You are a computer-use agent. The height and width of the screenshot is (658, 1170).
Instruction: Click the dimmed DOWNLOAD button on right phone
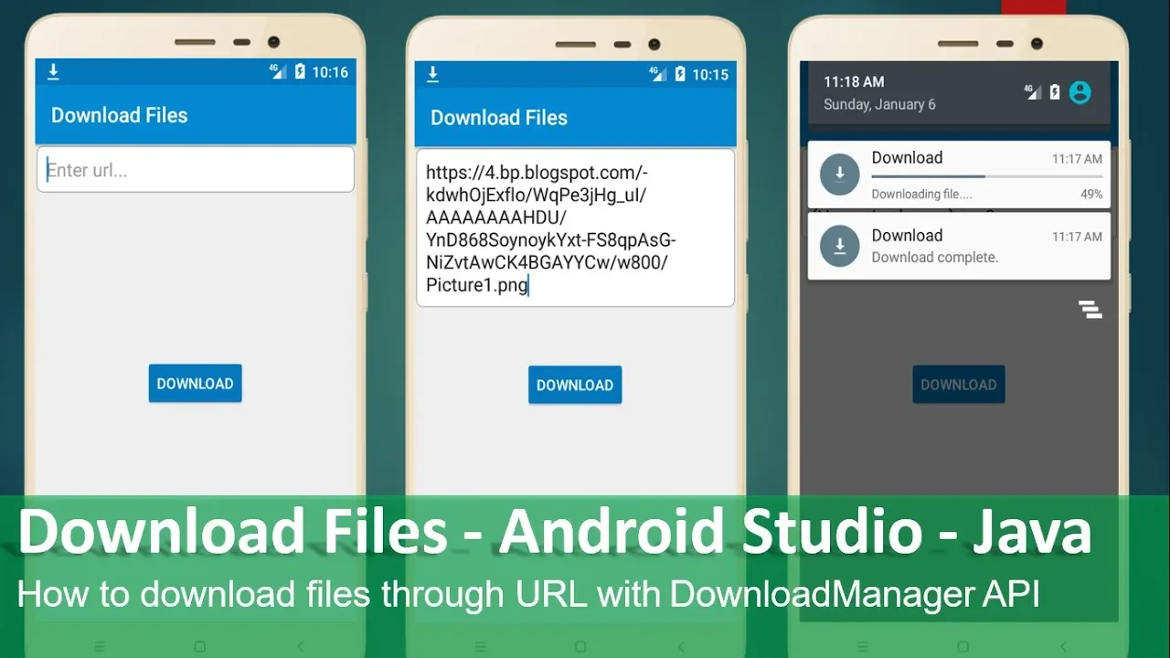(959, 384)
